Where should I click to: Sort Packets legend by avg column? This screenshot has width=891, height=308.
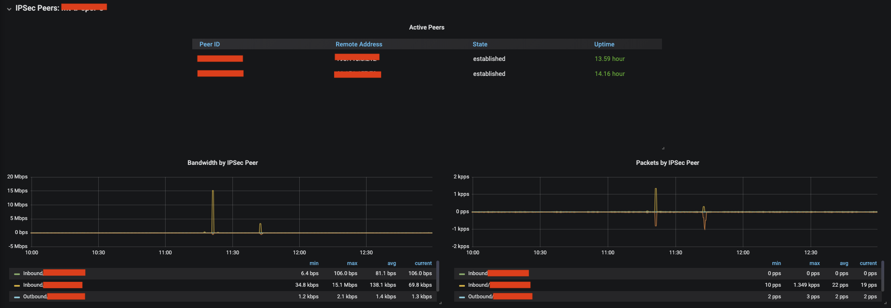pyautogui.click(x=844, y=264)
